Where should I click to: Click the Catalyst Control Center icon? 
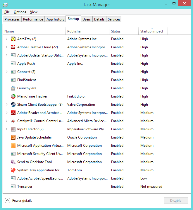(x=13, y=121)
